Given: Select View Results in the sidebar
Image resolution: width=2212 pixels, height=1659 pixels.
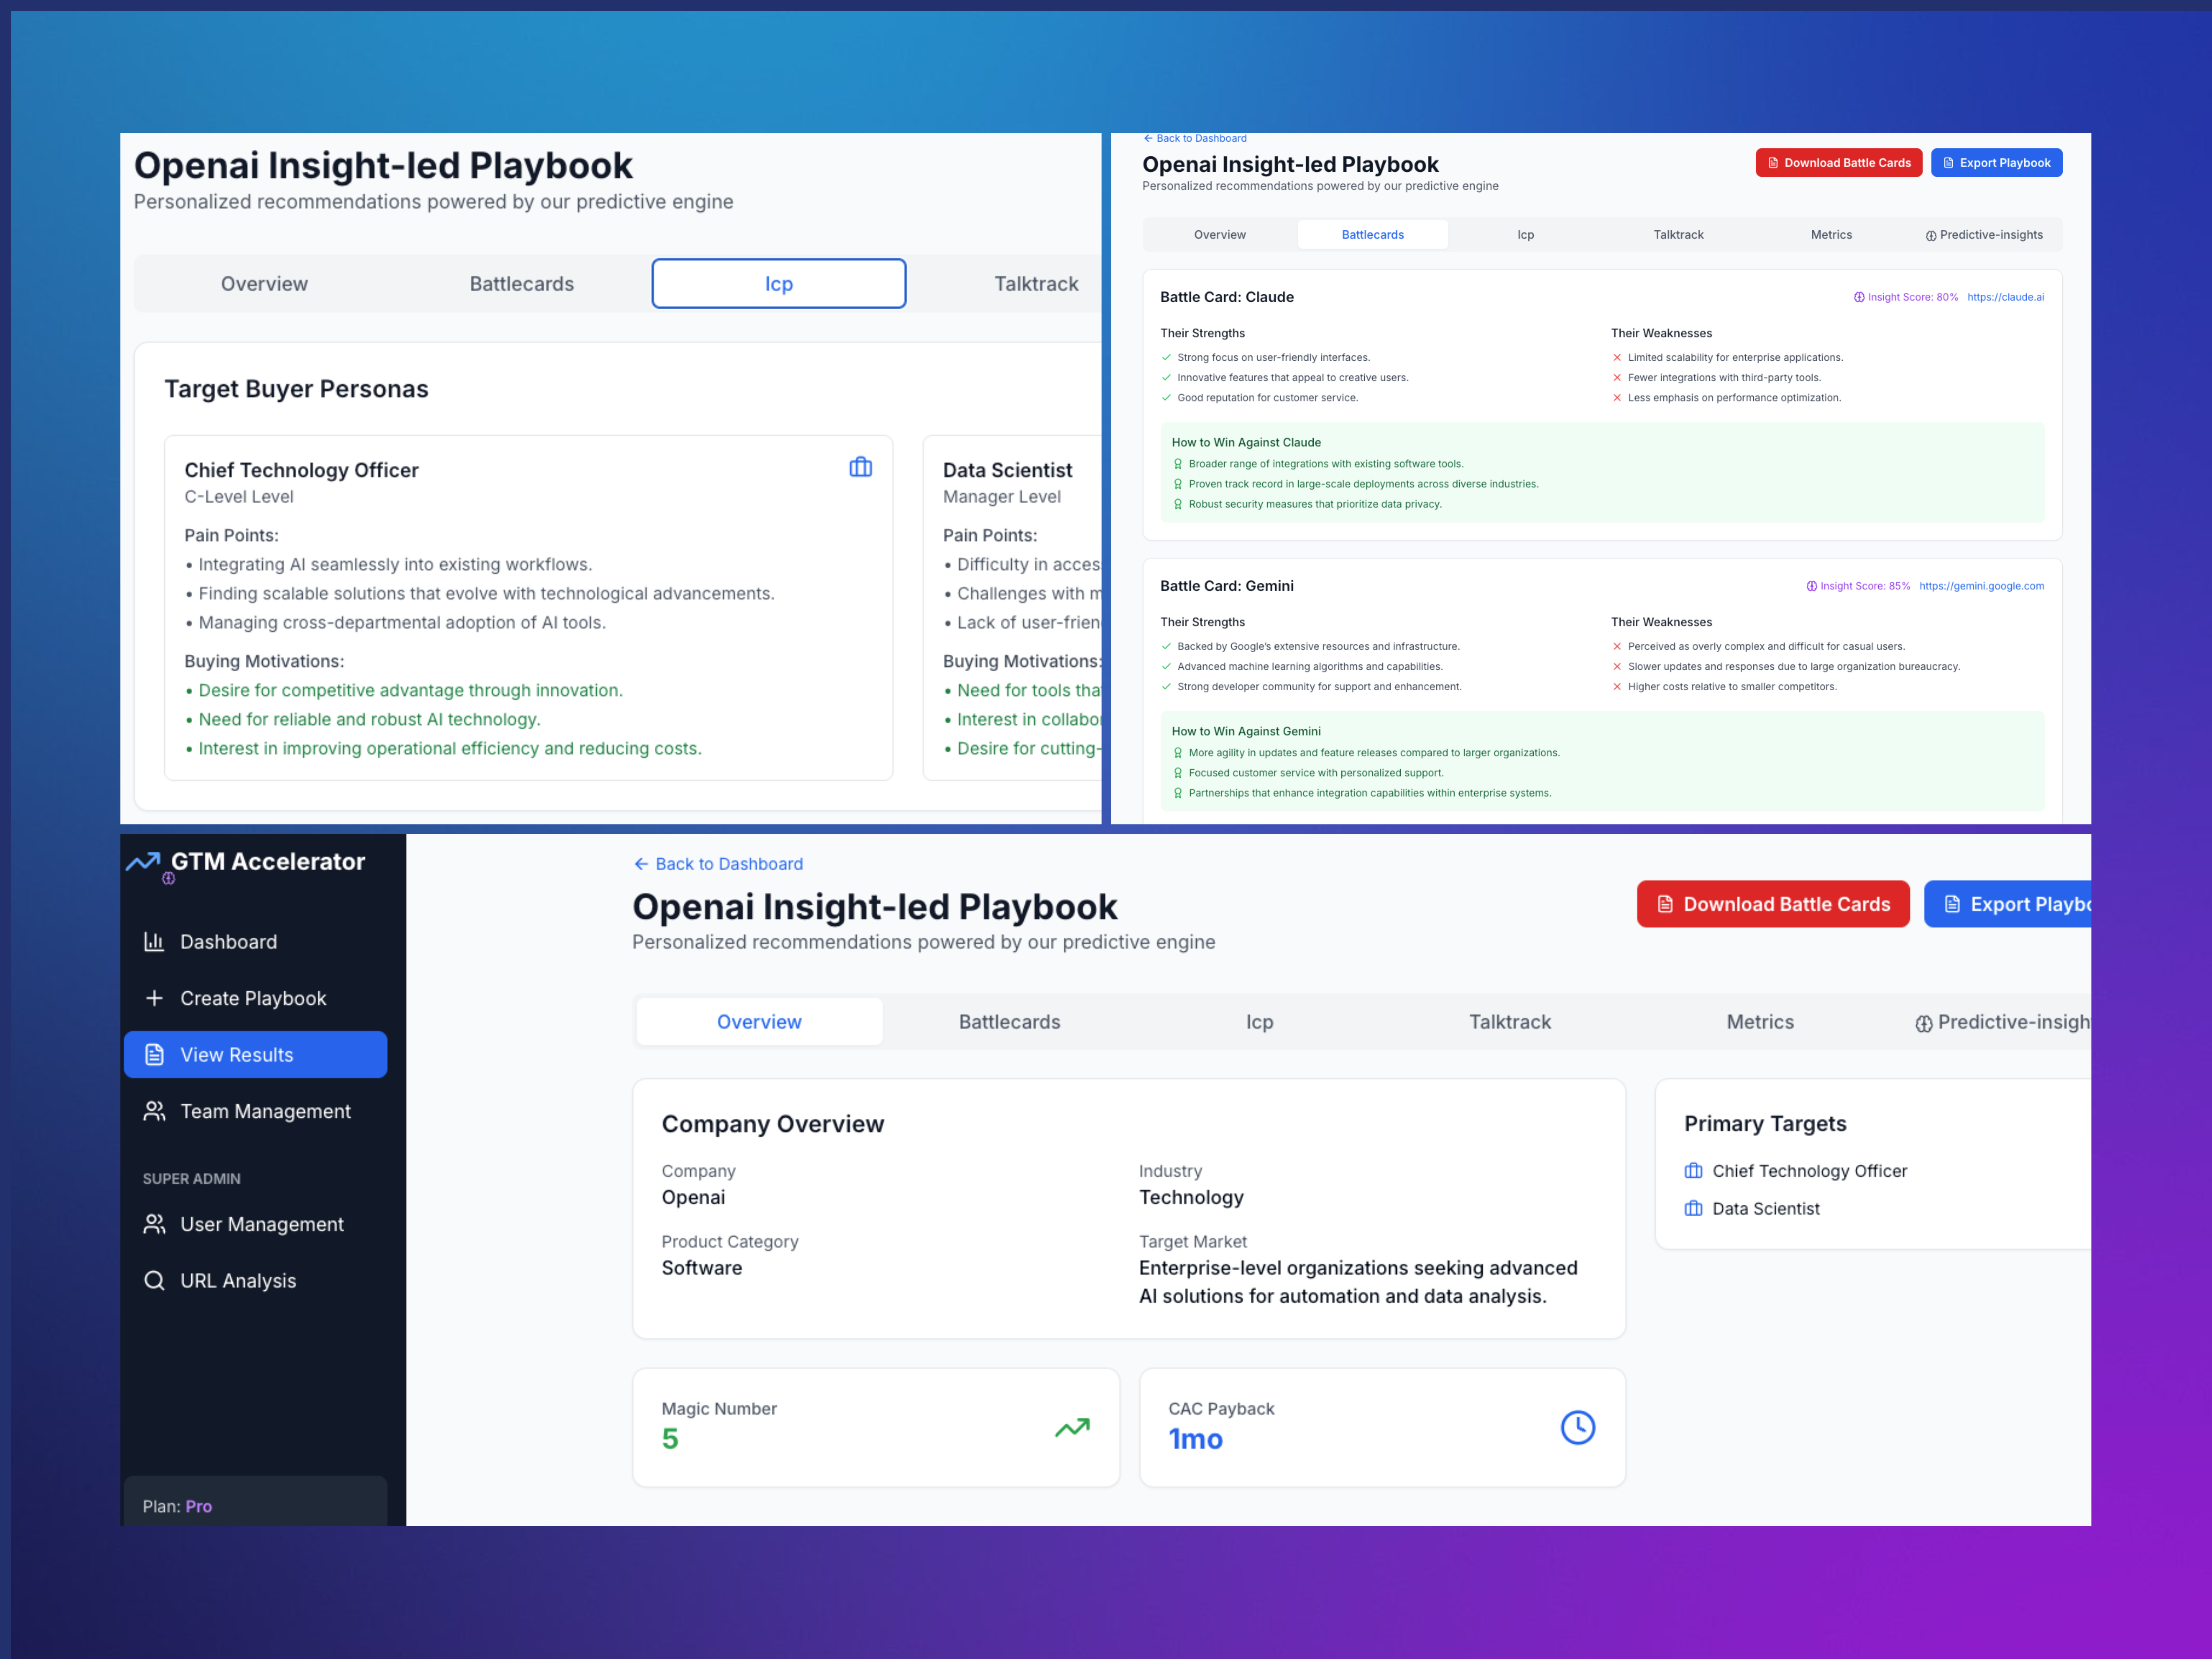Looking at the screenshot, I should (255, 1055).
